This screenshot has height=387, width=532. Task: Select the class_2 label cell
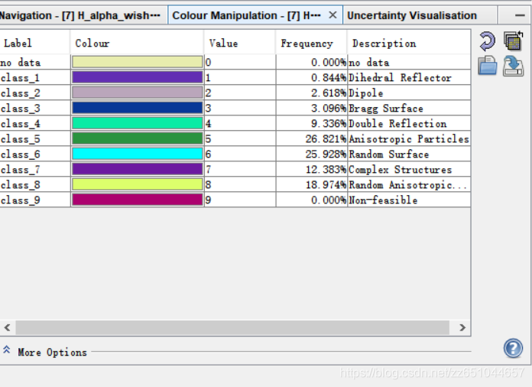coord(35,93)
